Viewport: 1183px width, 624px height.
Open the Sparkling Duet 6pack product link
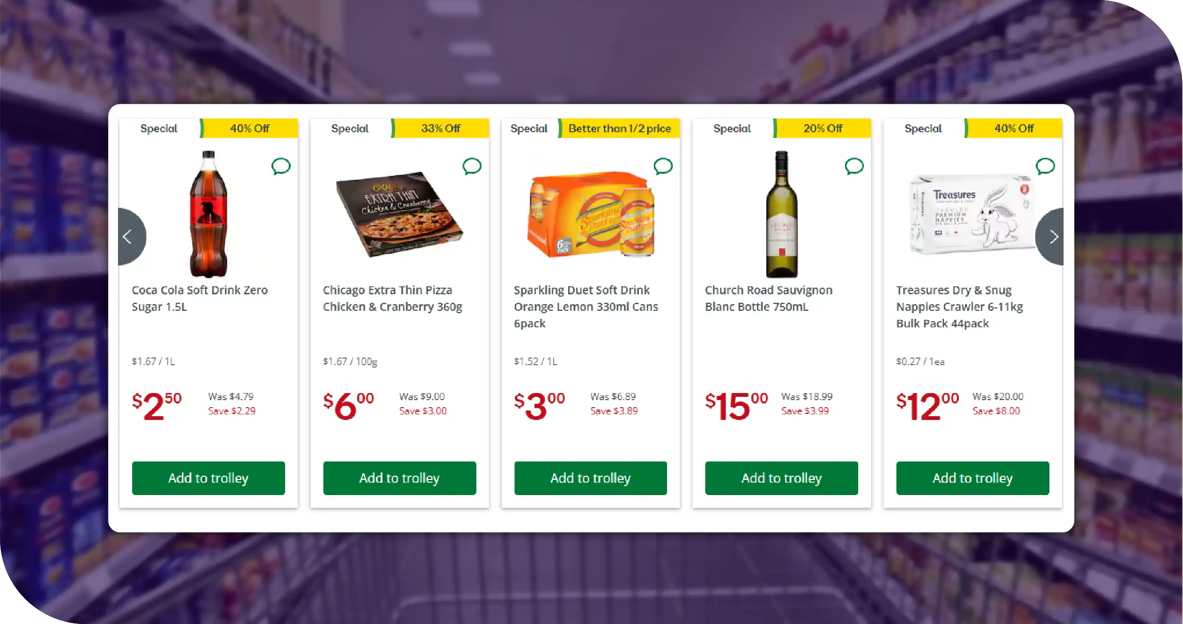(x=586, y=306)
